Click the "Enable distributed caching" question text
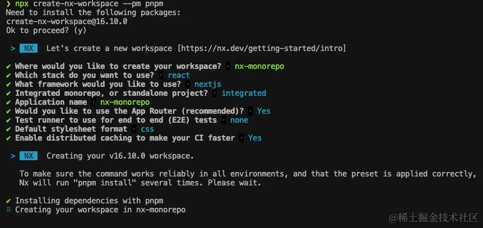This screenshot has width=483, height=228. point(125,138)
